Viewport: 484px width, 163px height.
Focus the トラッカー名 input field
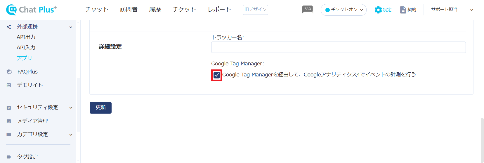(x=338, y=47)
